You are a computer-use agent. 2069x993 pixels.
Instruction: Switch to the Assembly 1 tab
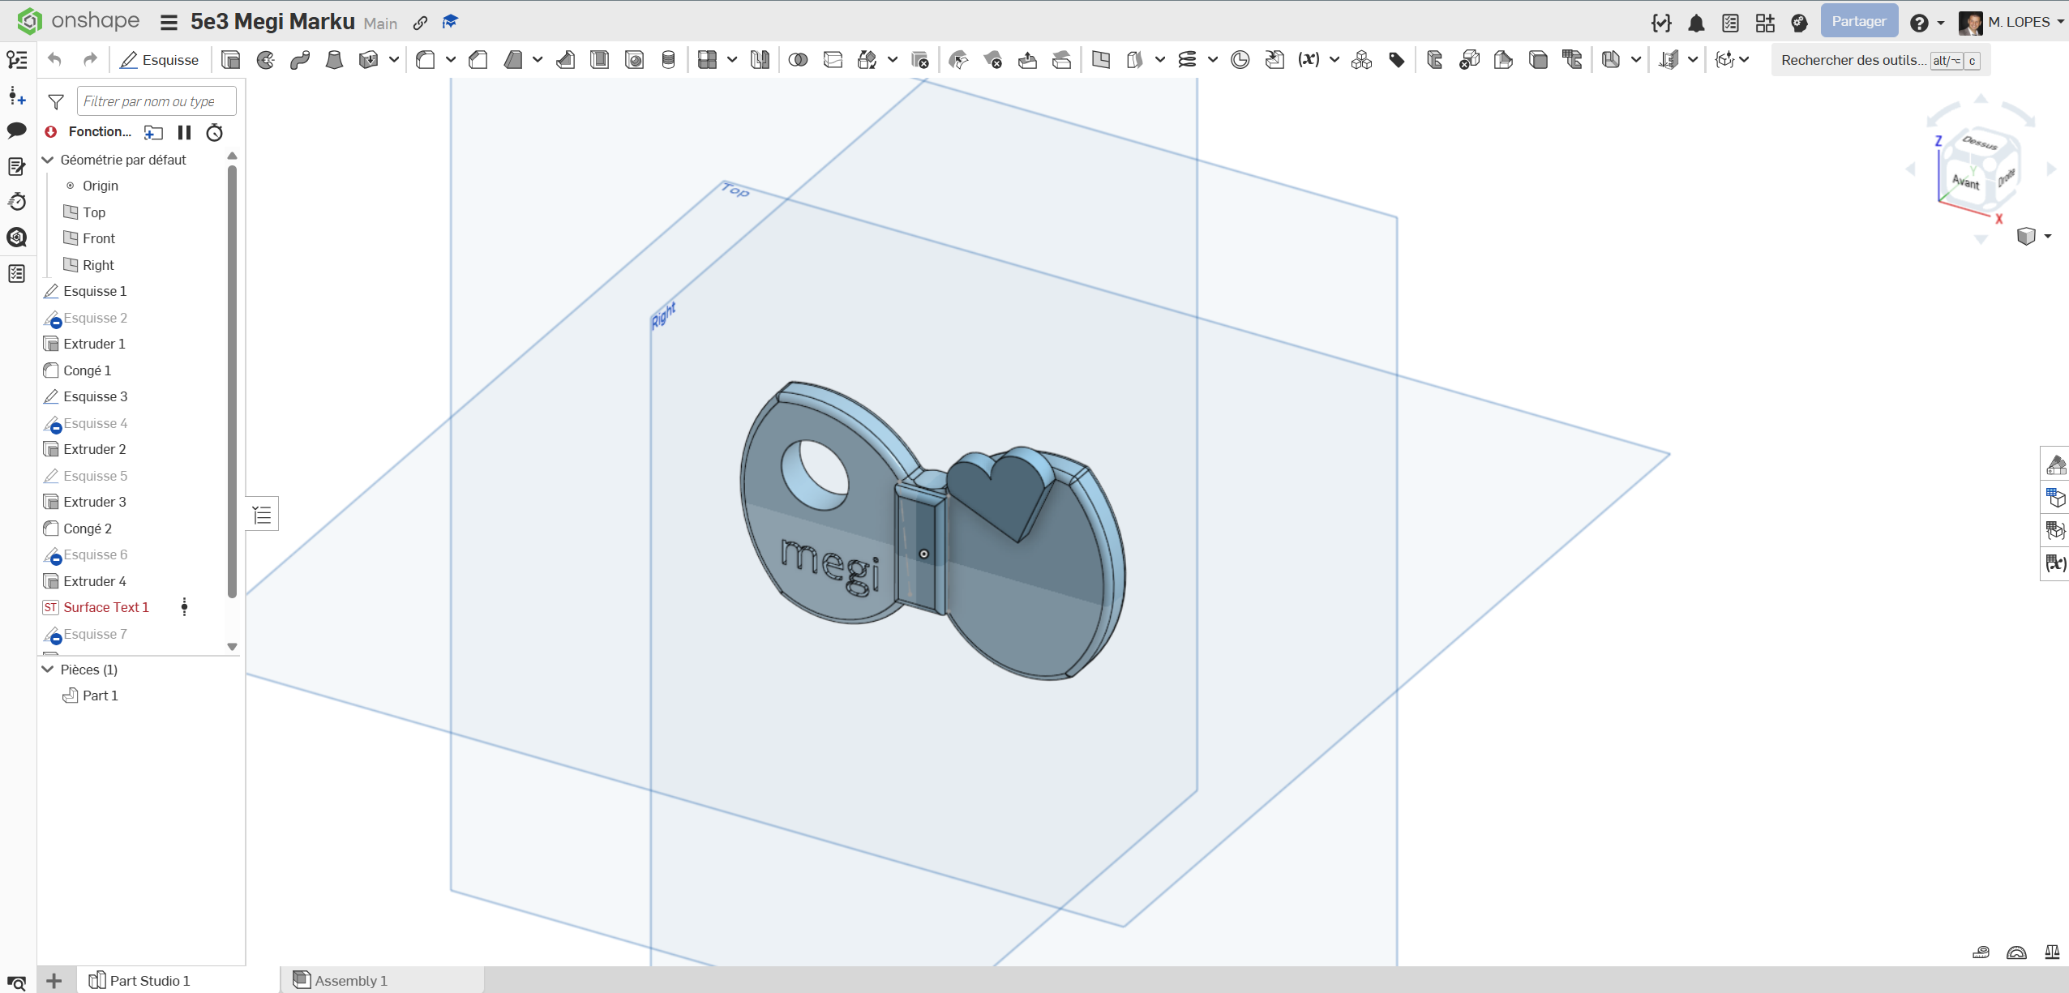pyautogui.click(x=351, y=981)
